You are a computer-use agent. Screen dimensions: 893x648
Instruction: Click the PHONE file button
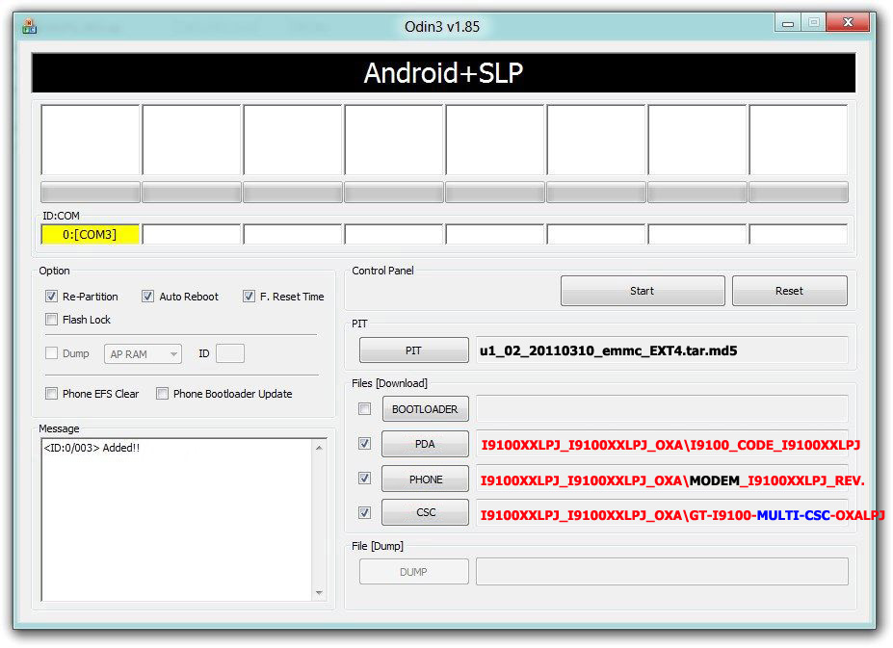click(x=425, y=479)
